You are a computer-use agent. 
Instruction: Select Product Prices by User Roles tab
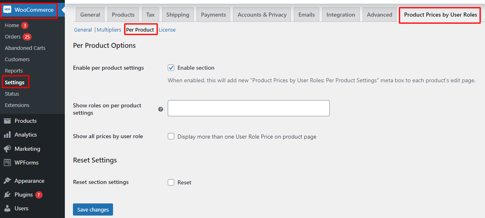click(440, 15)
